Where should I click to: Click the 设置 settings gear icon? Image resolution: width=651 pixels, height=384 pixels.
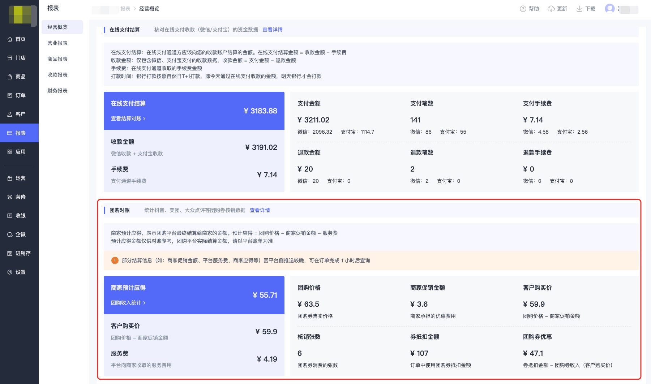[x=10, y=272]
